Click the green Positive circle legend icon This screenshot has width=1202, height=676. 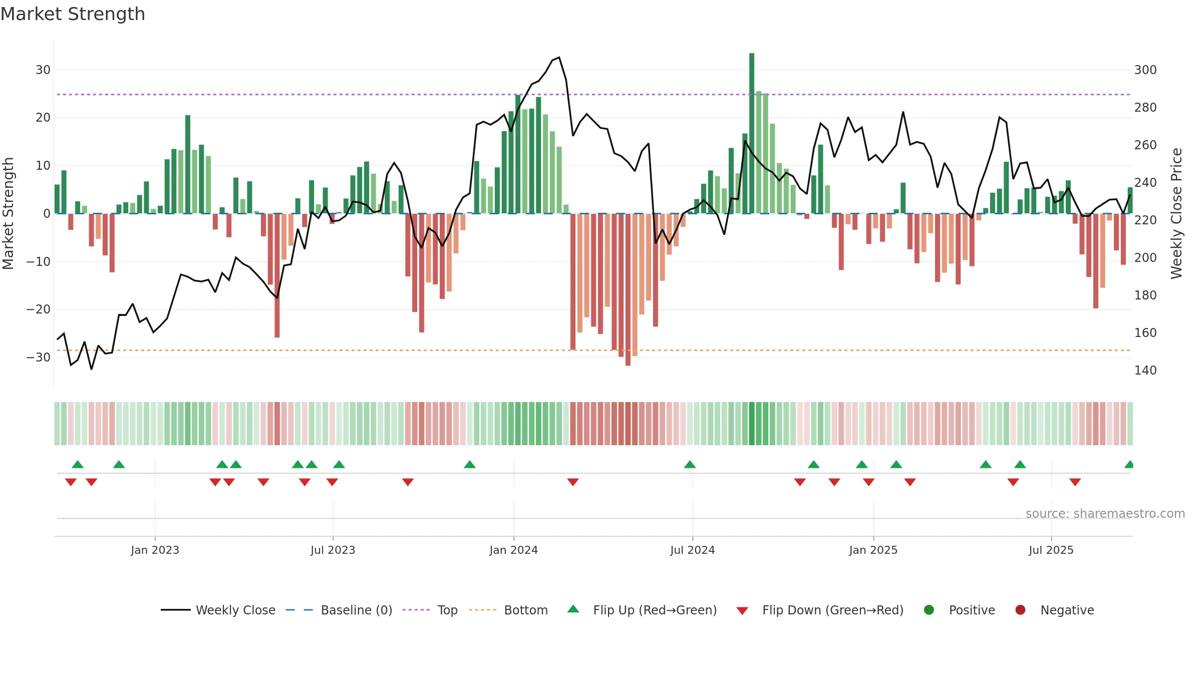[x=929, y=610]
